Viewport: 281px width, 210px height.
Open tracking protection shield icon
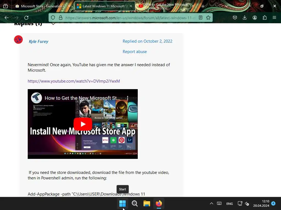coord(53,17)
